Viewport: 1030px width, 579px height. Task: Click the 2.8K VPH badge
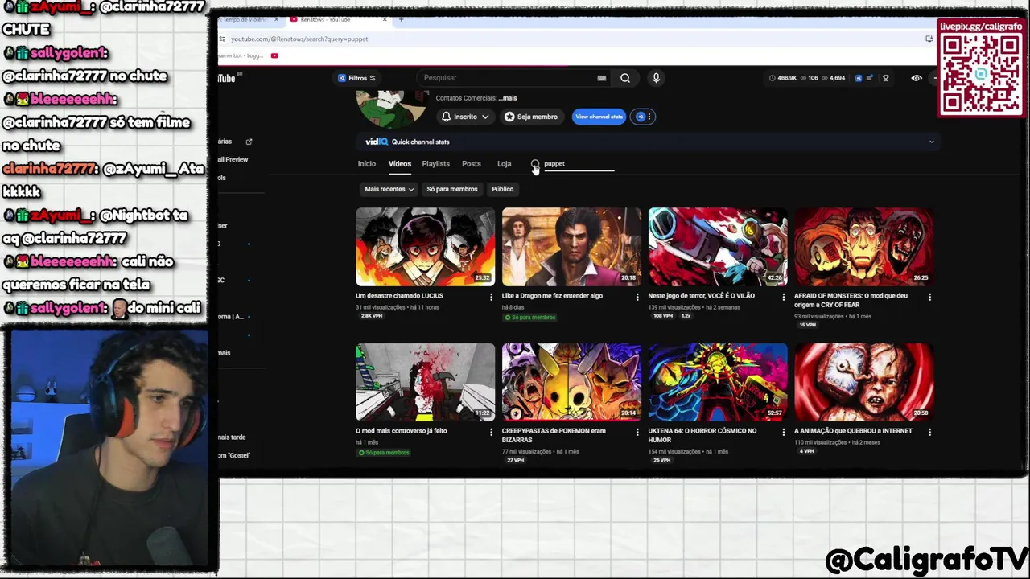pyautogui.click(x=371, y=316)
